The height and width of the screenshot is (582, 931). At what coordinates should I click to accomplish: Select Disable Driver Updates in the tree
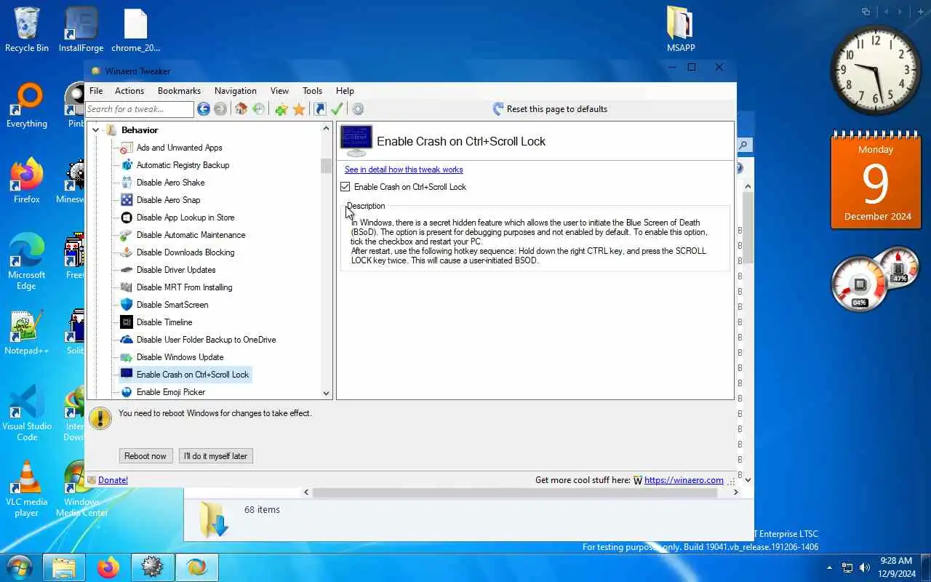pos(176,270)
